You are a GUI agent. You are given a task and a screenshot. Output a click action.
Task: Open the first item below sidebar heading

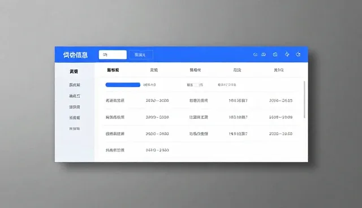pos(75,85)
